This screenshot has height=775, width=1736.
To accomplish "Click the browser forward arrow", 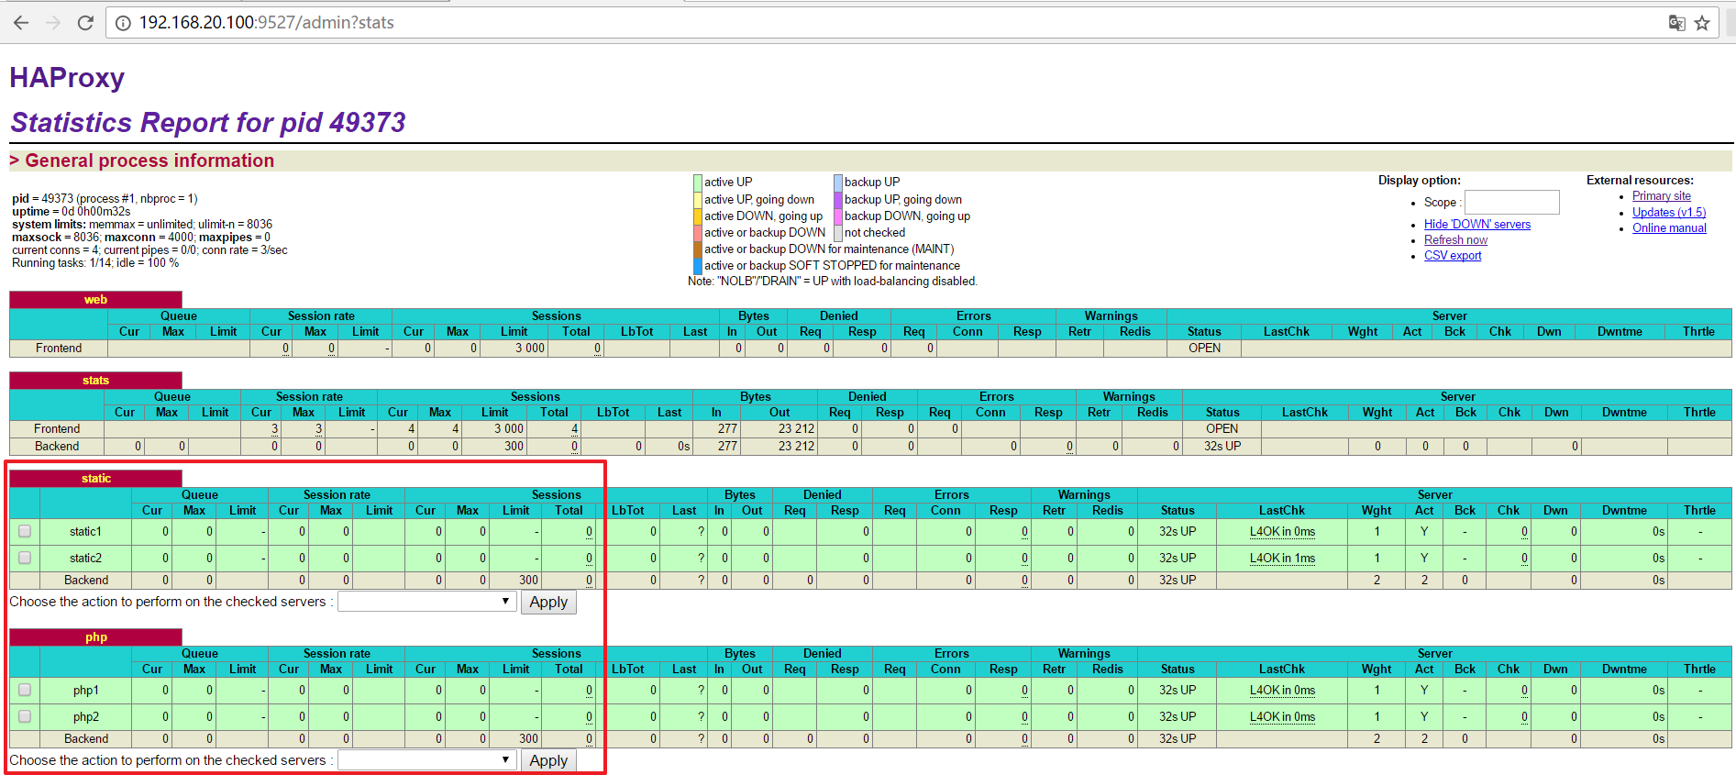I will pos(53,23).
